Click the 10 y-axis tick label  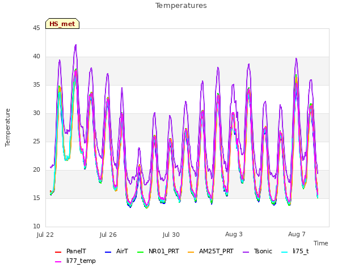(x=36, y=227)
